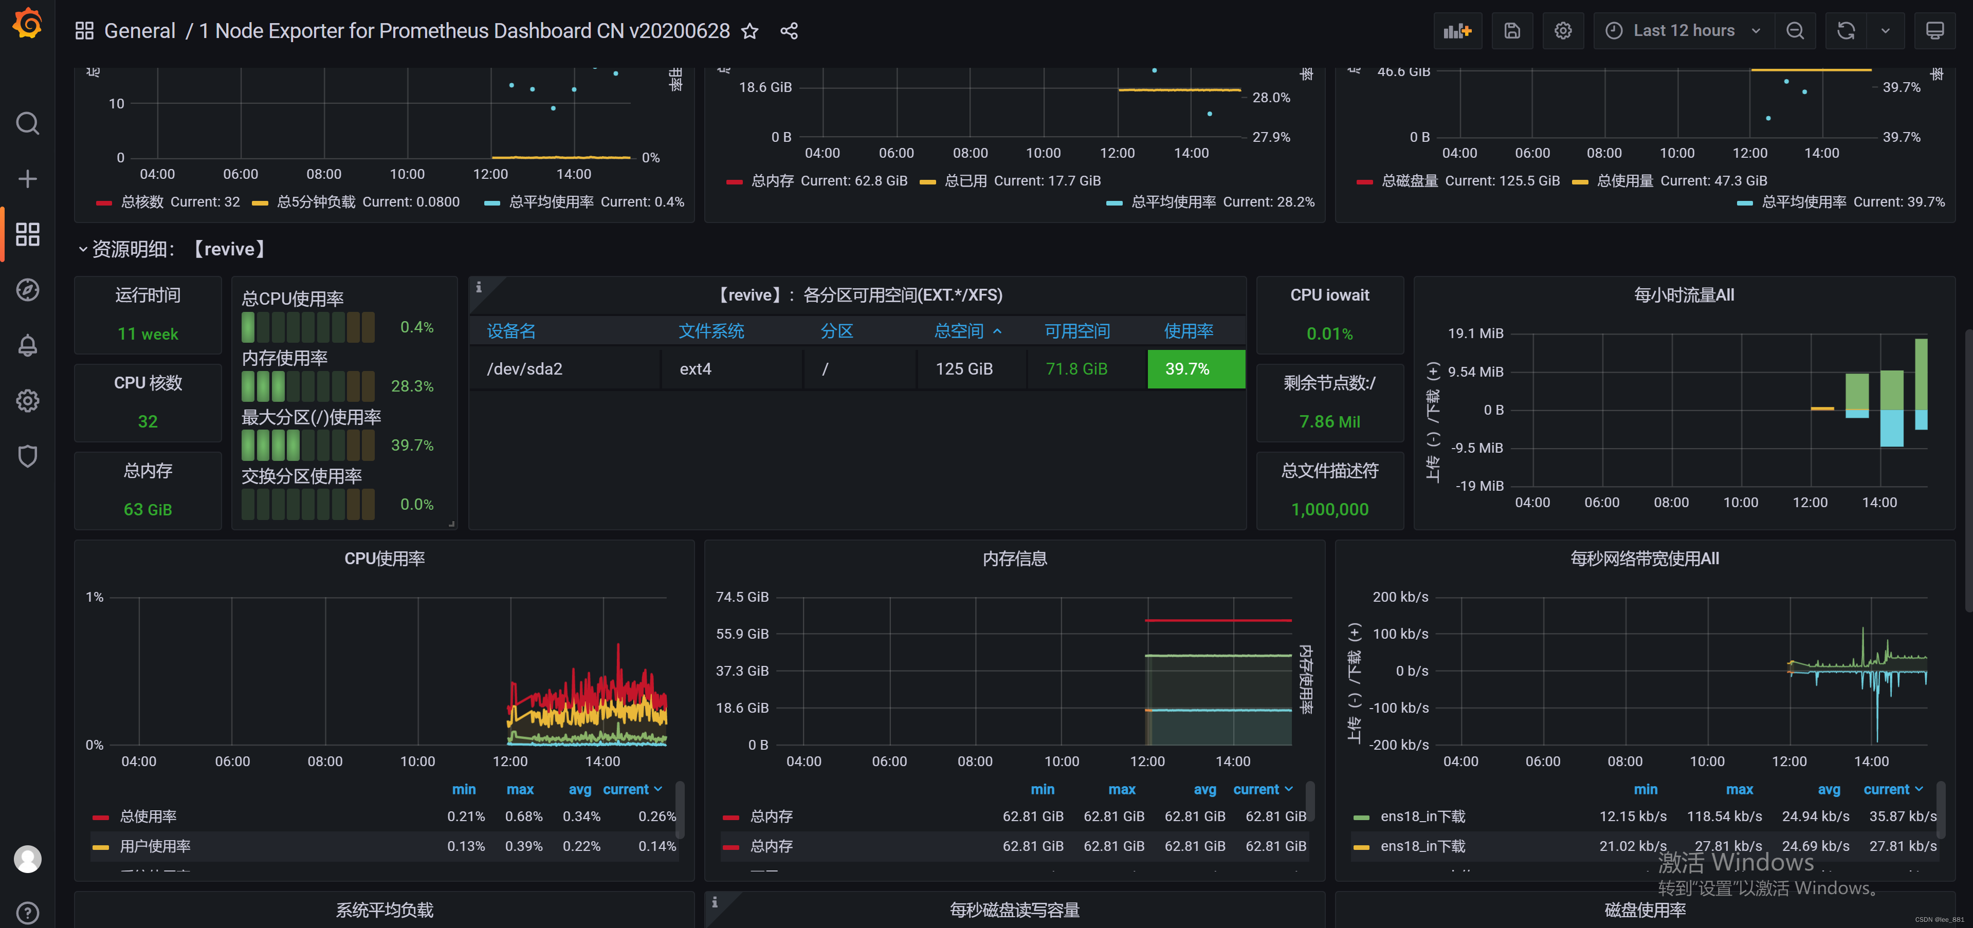Open dashboard settings via the gear icon
Image resolution: width=1973 pixels, height=928 pixels.
point(1563,31)
